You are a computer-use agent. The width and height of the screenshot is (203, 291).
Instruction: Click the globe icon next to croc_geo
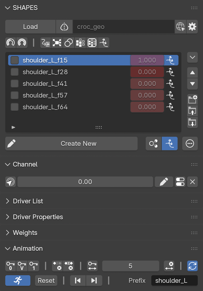[x=180, y=27]
